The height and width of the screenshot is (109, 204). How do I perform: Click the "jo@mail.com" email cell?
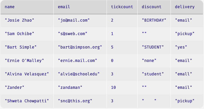[80, 20]
